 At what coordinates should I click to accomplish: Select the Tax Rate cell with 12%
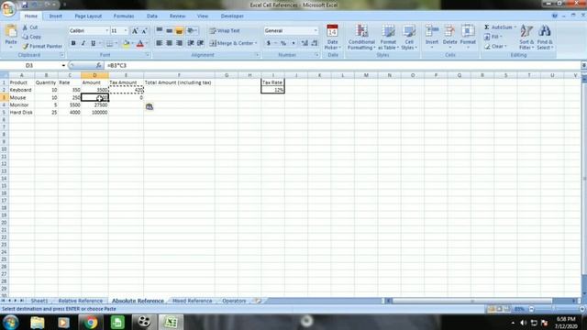272,90
